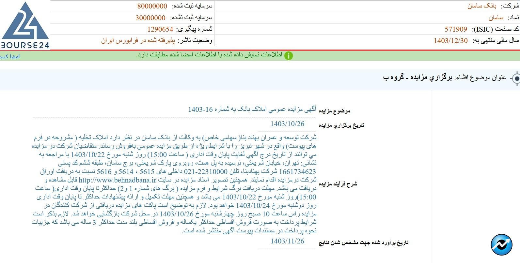520x263 pixels.
Task: Select the phone number 021-22310000 in the description
Action: 206,172
